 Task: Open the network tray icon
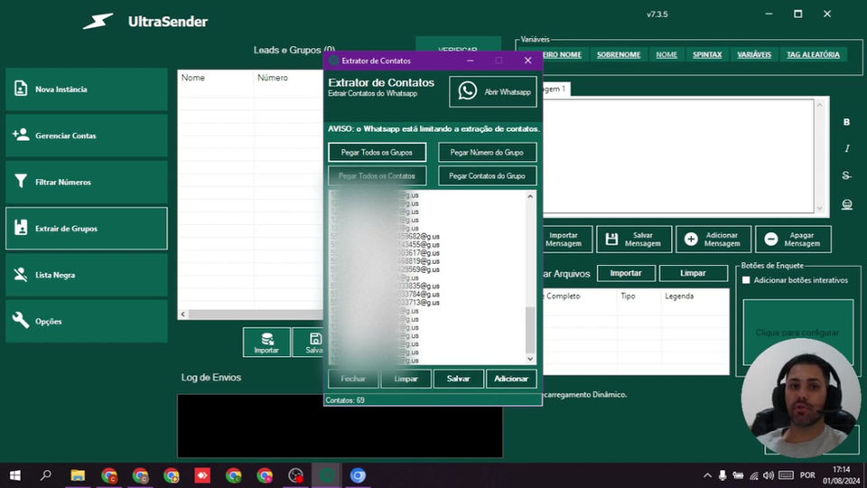(x=753, y=475)
